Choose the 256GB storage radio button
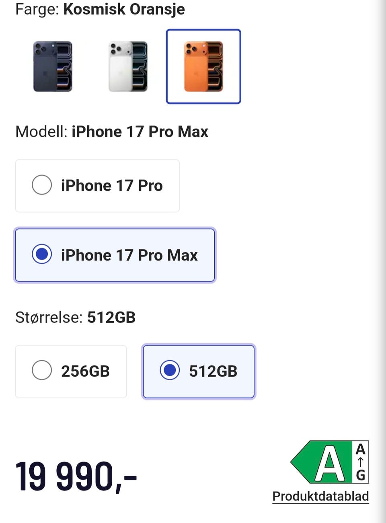386x523 pixels. click(42, 370)
